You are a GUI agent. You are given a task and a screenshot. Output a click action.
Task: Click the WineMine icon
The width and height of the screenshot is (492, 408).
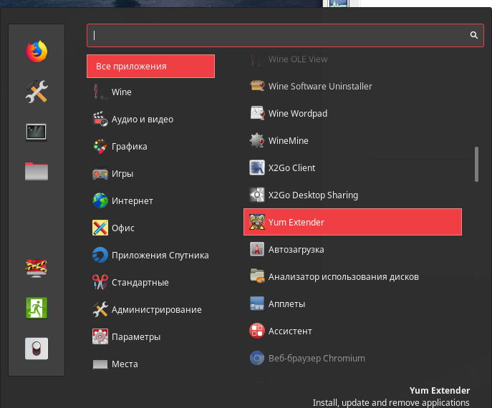pos(257,140)
